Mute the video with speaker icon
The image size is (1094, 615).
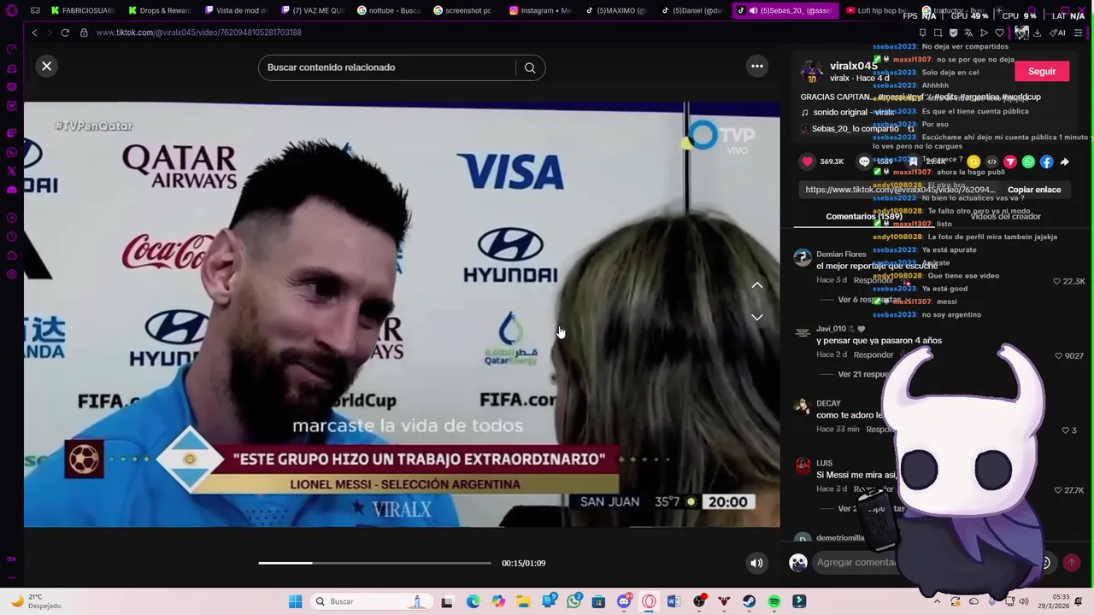756,563
